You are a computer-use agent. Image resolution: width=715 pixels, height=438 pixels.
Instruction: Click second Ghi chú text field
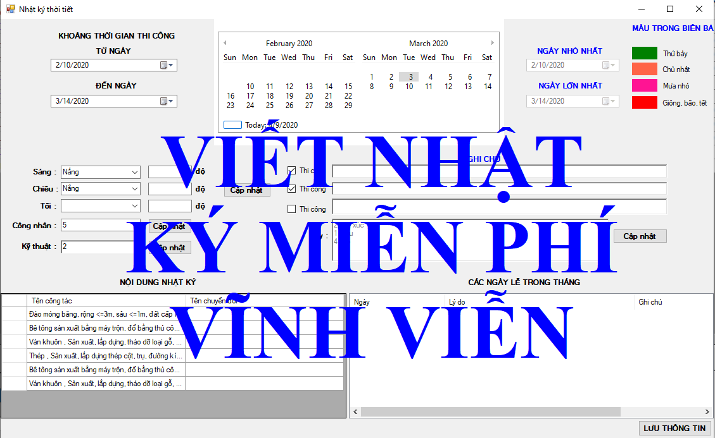(x=499, y=188)
